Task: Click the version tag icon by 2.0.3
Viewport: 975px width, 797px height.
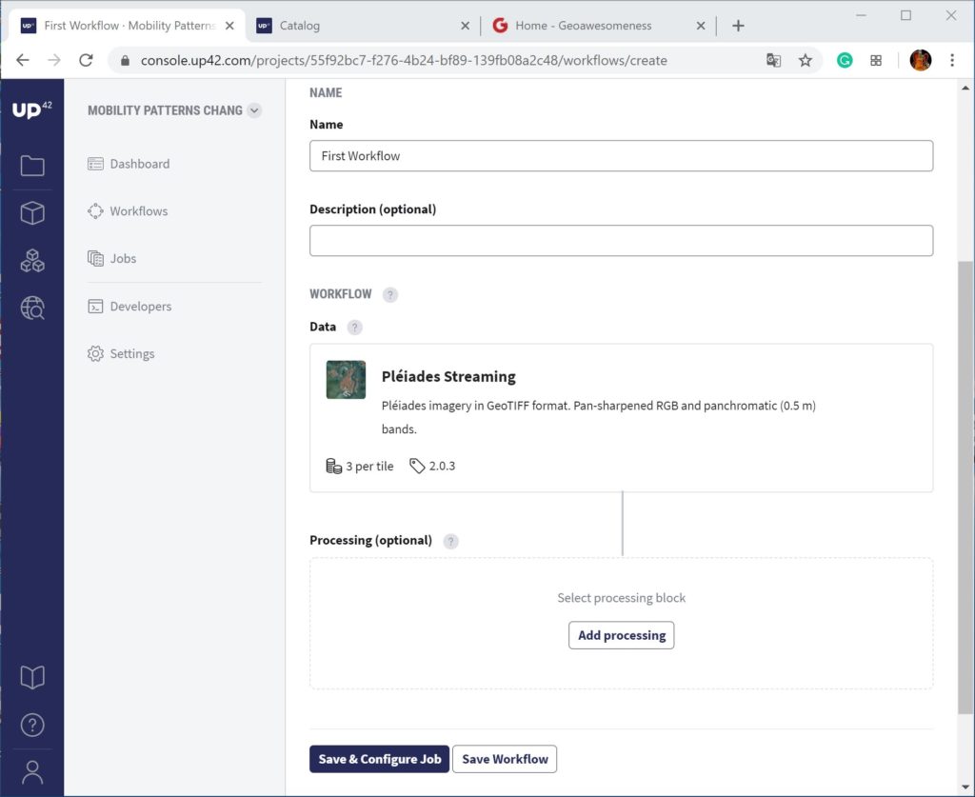Action: [417, 466]
